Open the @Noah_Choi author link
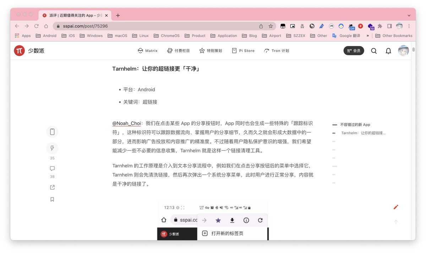Image resolution: width=426 pixels, height=253 pixels. pyautogui.click(x=127, y=123)
